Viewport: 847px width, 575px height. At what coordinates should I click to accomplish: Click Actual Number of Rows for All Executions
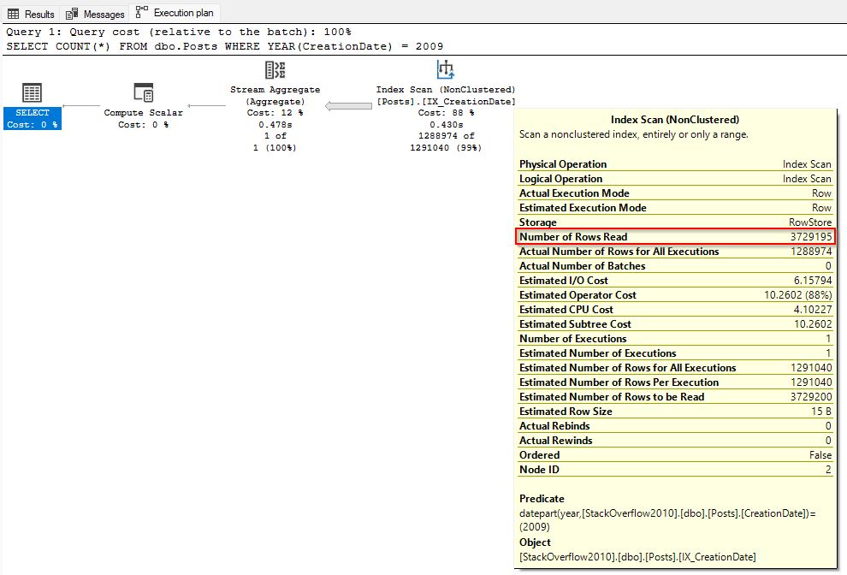click(675, 252)
